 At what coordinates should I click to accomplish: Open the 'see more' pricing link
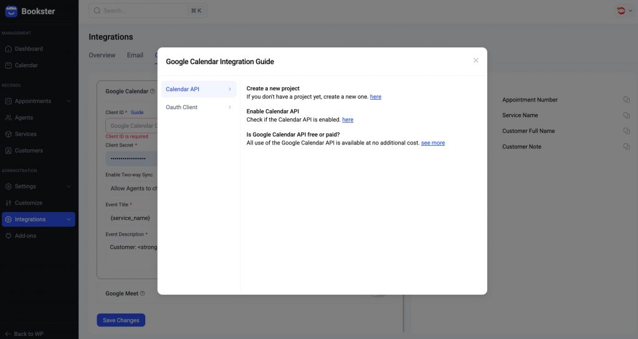[433, 143]
